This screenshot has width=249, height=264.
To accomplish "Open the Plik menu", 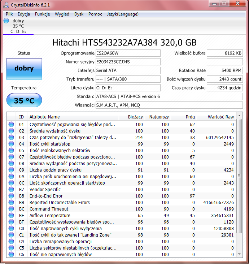I will [9, 14].
